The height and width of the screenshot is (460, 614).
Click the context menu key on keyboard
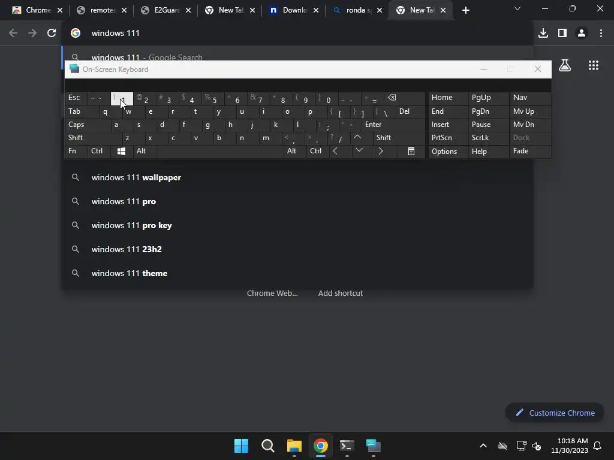(411, 152)
